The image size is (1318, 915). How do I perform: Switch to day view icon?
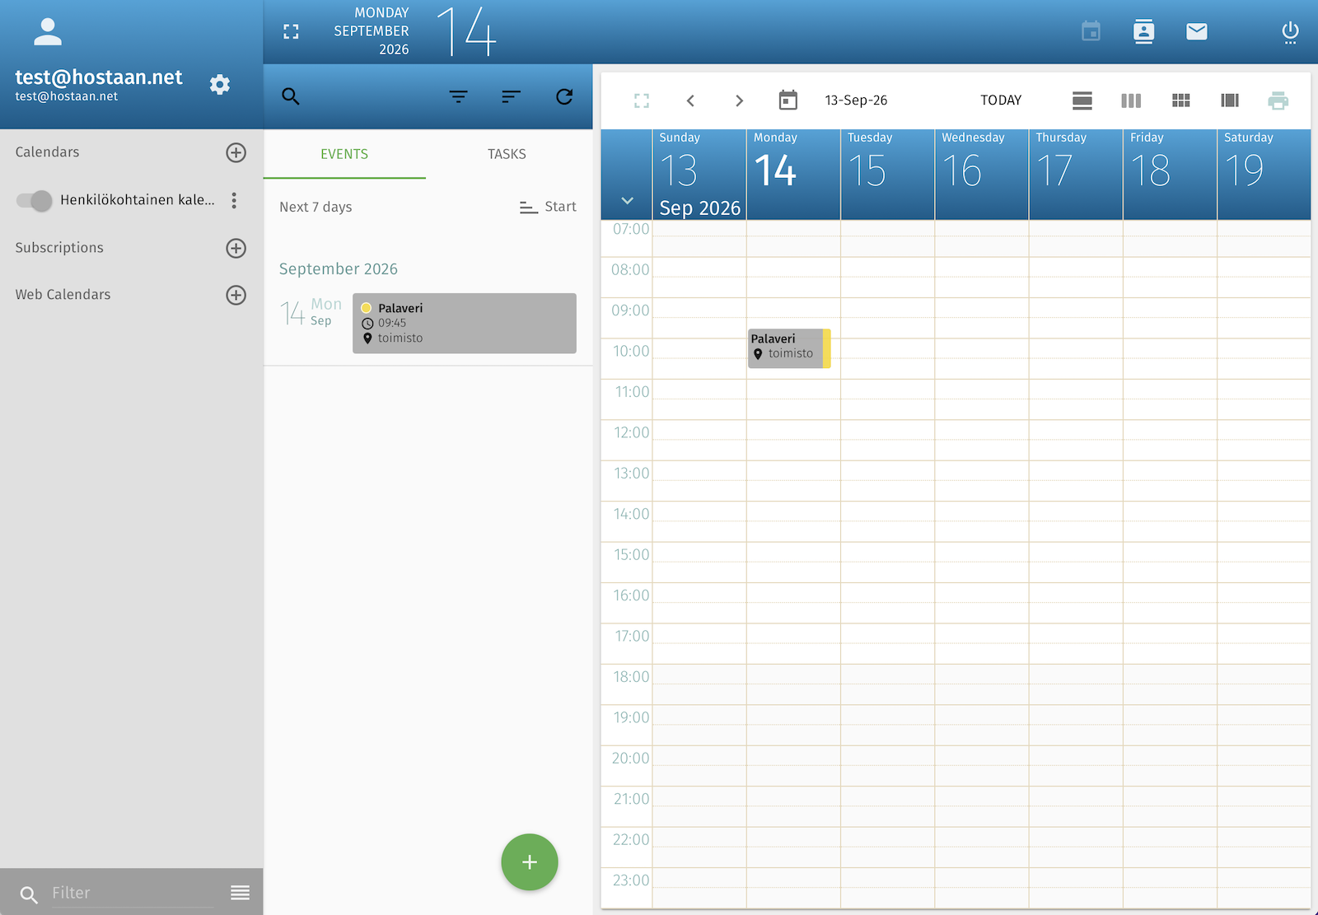[1082, 100]
